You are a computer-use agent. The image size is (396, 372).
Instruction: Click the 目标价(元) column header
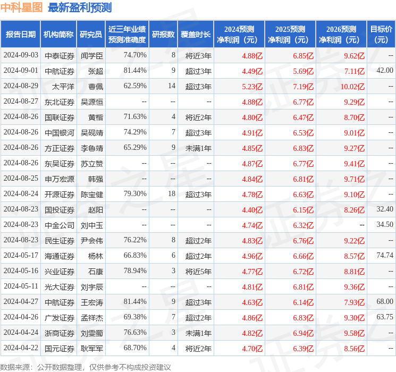click(x=381, y=35)
